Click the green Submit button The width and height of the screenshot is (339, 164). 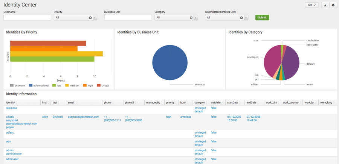click(262, 17)
